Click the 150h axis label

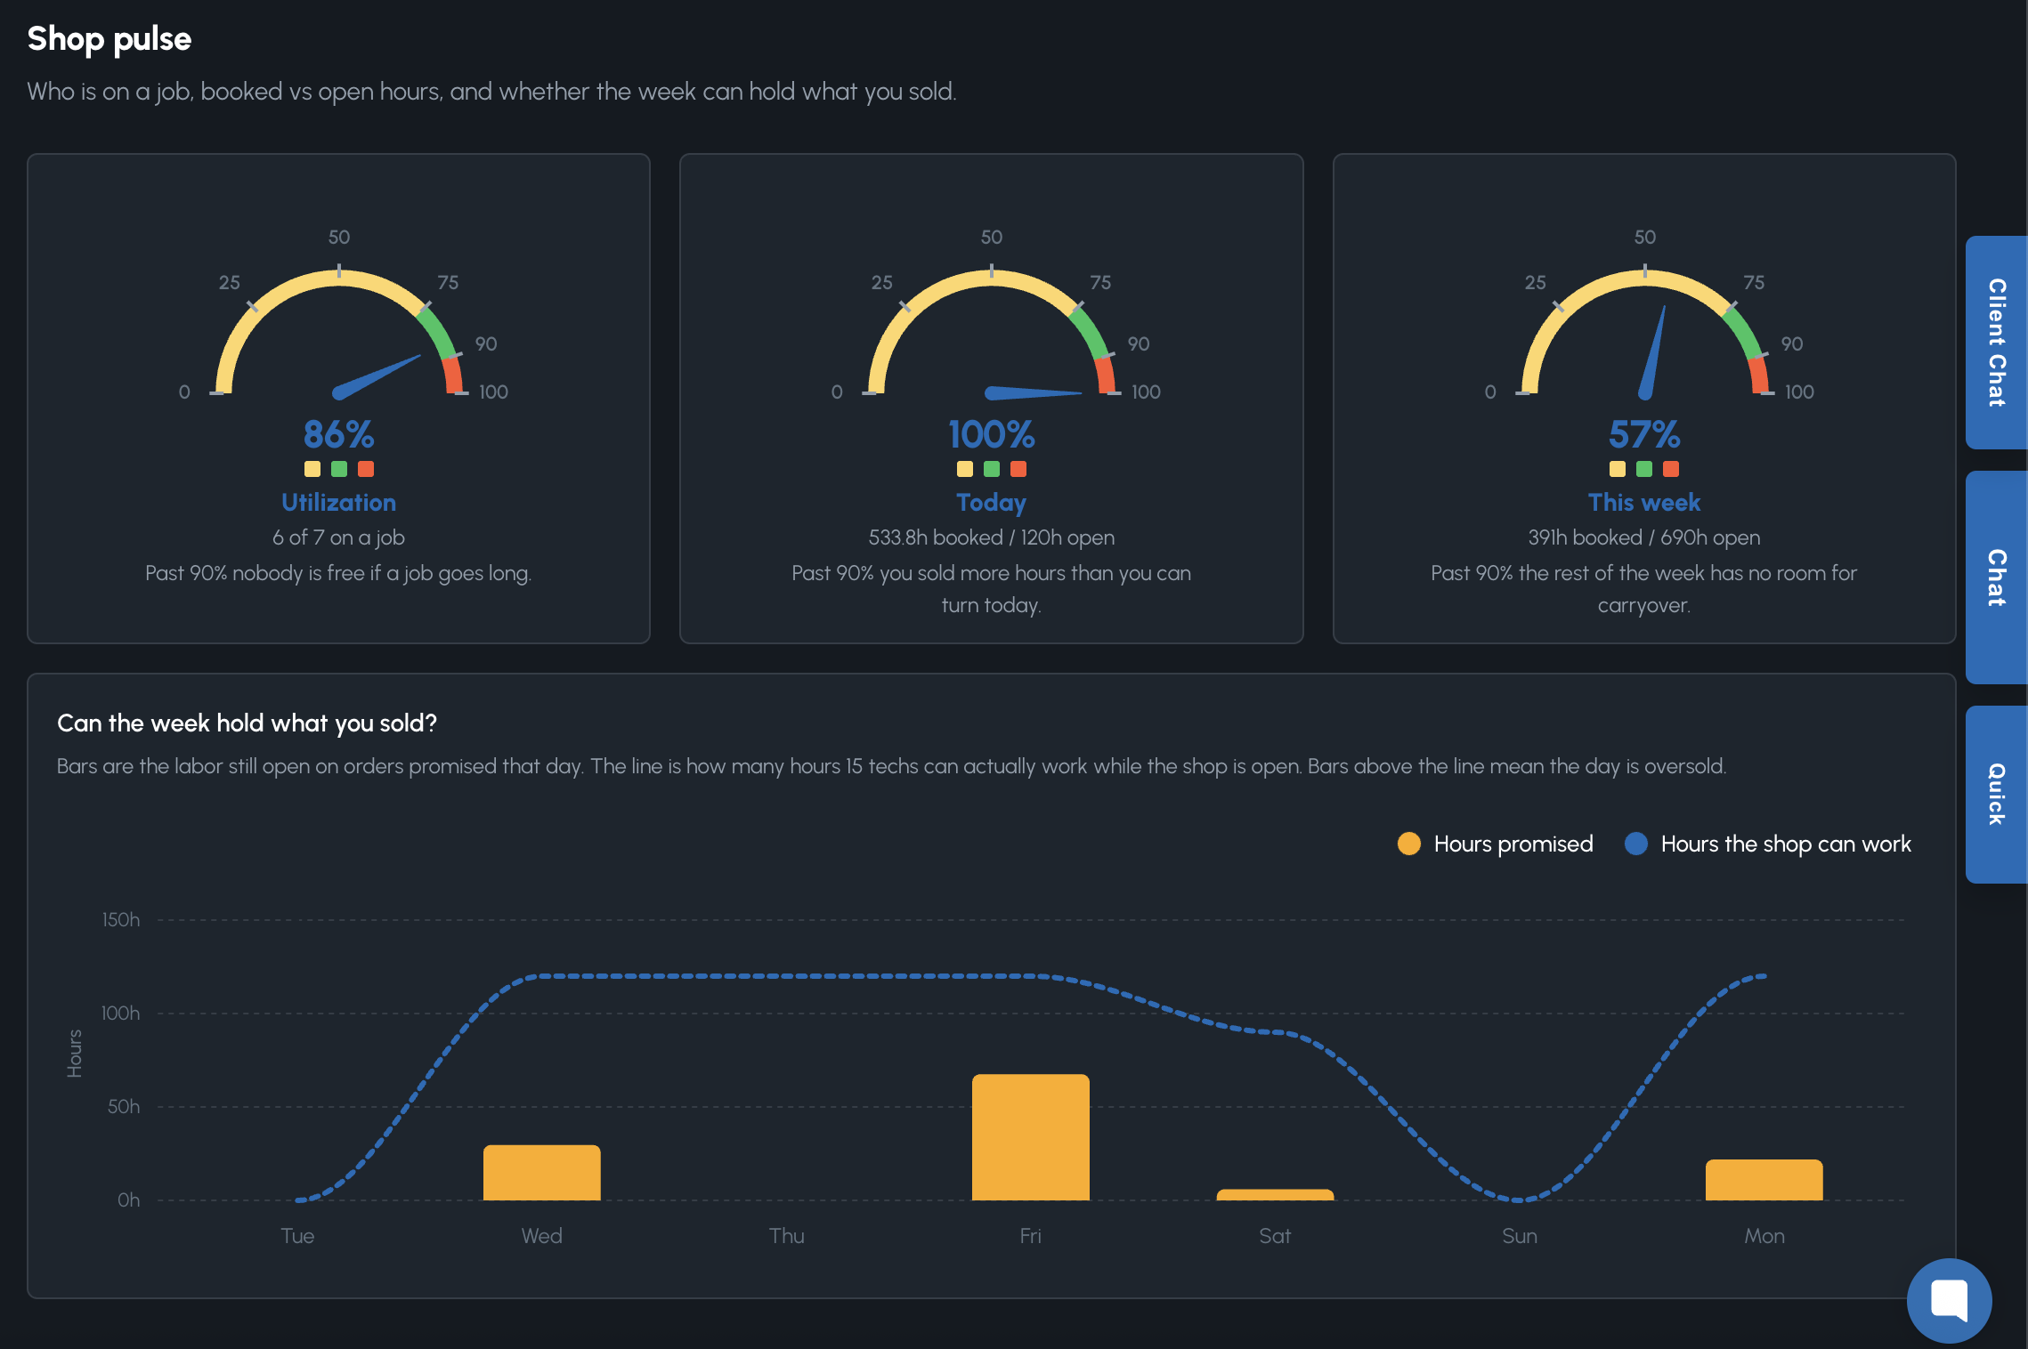(121, 920)
